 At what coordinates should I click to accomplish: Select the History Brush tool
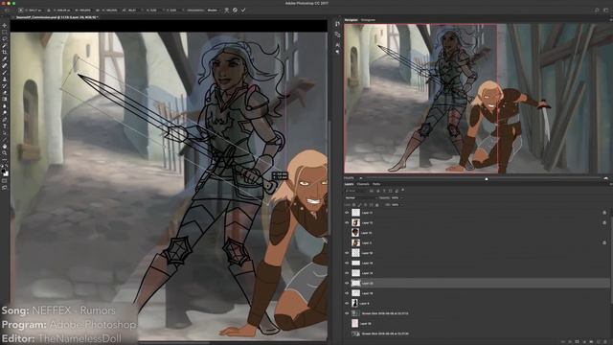pyautogui.click(x=4, y=85)
